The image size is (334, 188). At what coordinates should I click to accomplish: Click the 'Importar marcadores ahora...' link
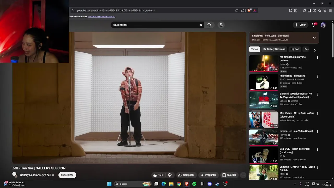point(102,16)
